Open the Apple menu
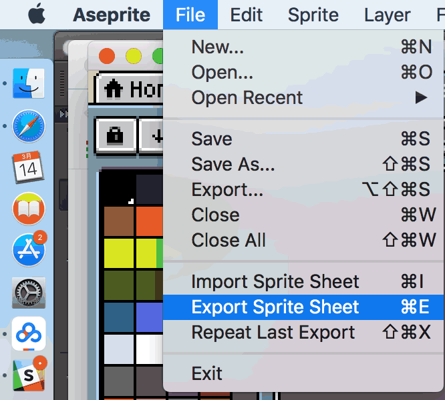This screenshot has width=445, height=400. pyautogui.click(x=37, y=13)
